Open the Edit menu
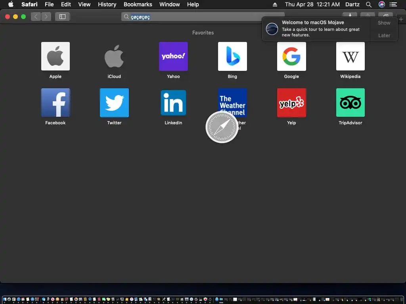406x304 pixels. click(x=66, y=4)
